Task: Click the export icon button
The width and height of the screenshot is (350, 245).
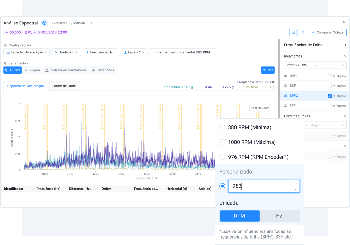Action: [293, 32]
